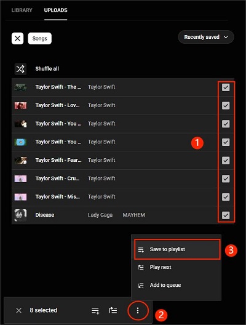Open artist Taylor Swift in Cru... row

pyautogui.click(x=101, y=179)
